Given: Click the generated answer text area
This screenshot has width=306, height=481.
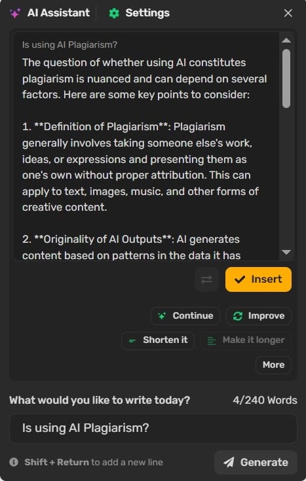Looking at the screenshot, I should point(146,147).
